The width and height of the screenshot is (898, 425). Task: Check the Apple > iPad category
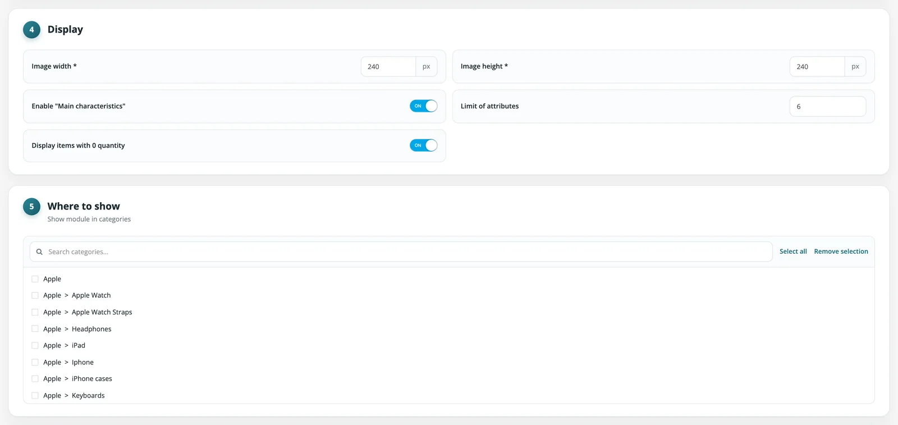pyautogui.click(x=35, y=345)
